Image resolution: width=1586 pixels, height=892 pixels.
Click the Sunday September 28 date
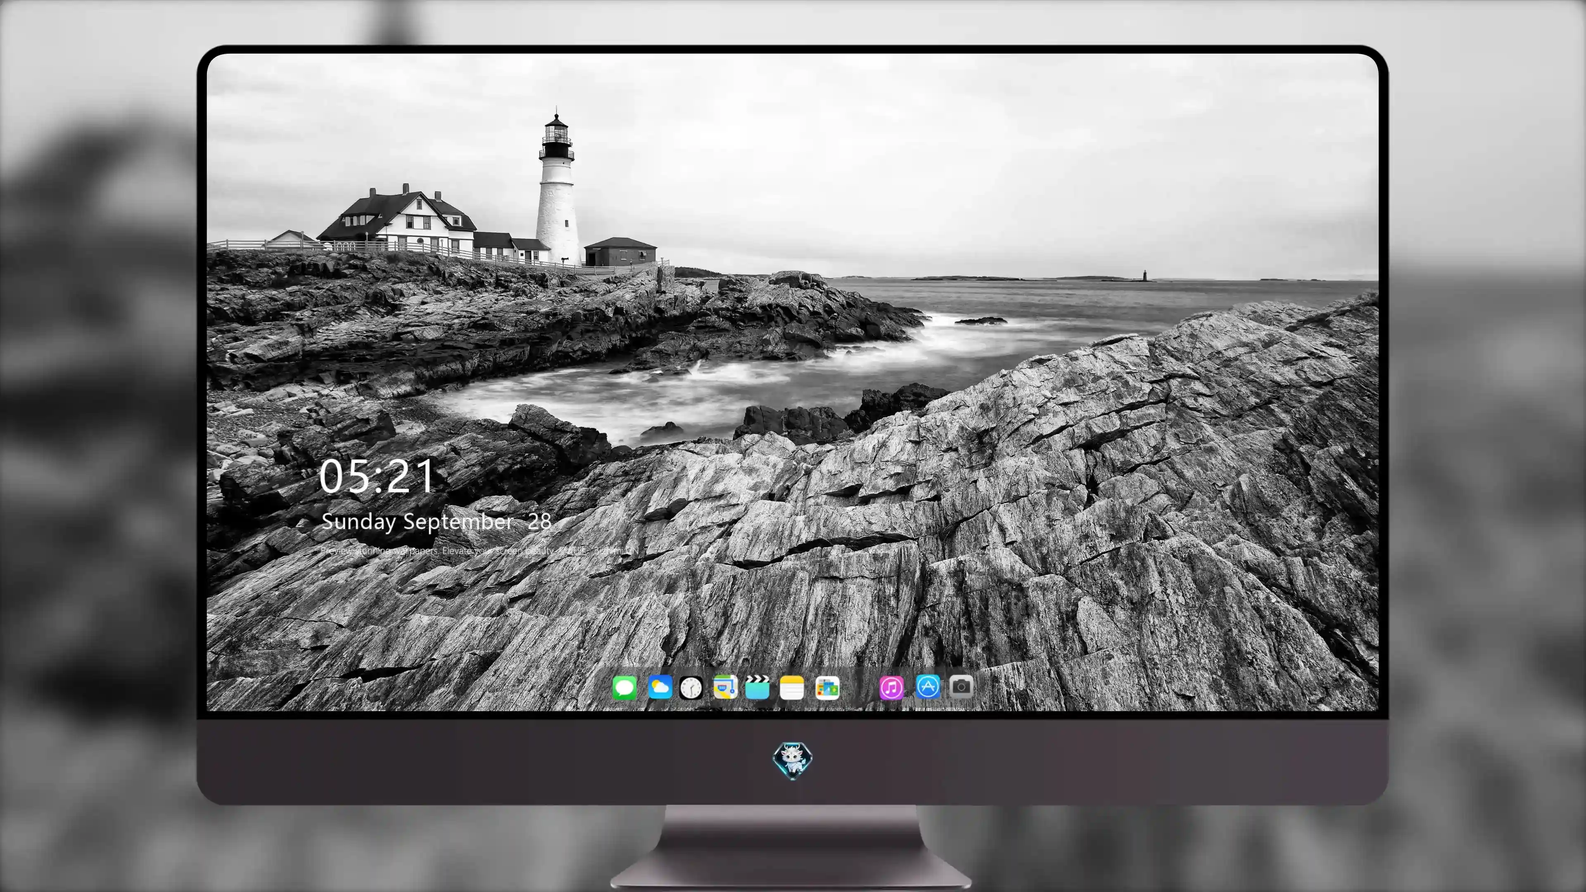[436, 522]
